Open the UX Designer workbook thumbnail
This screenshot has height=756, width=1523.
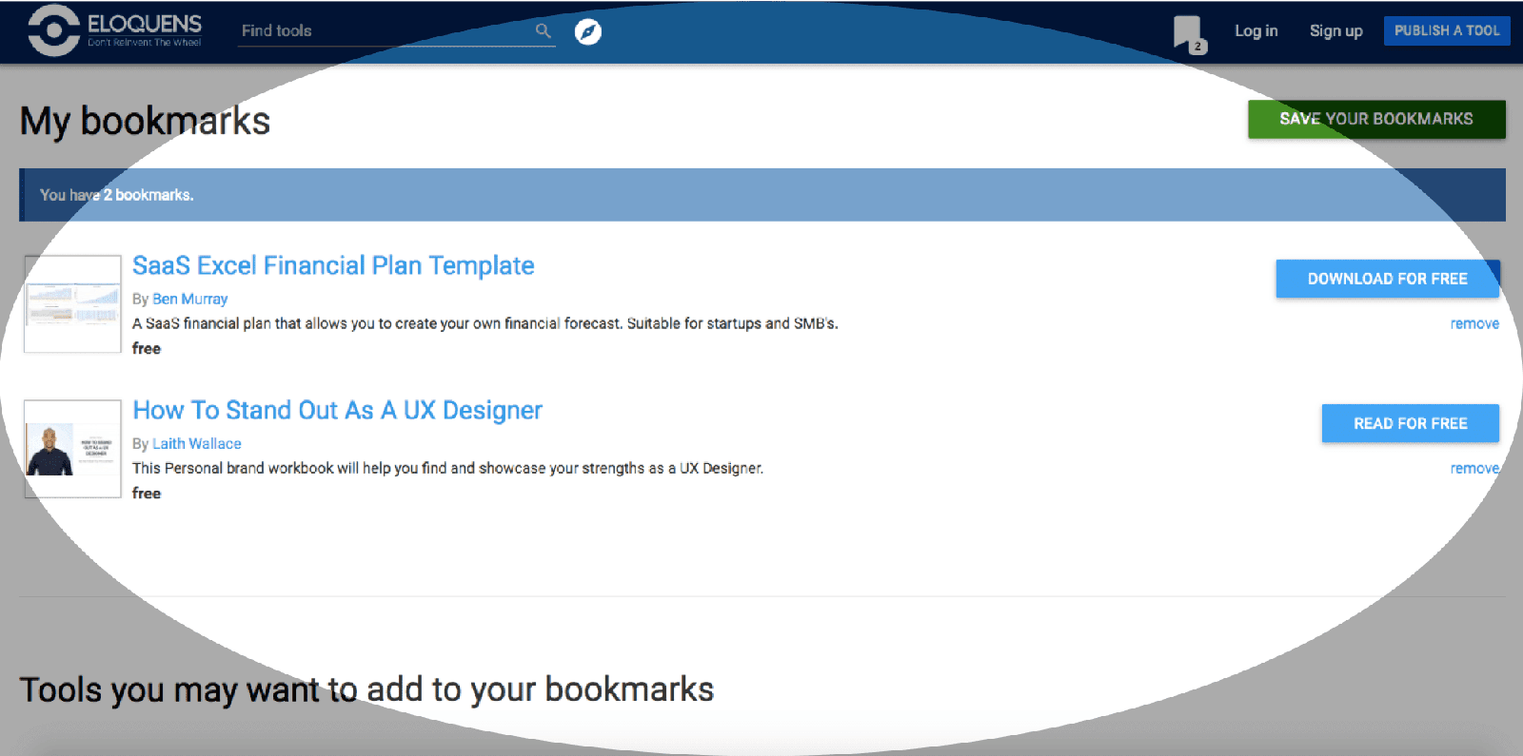click(x=72, y=448)
